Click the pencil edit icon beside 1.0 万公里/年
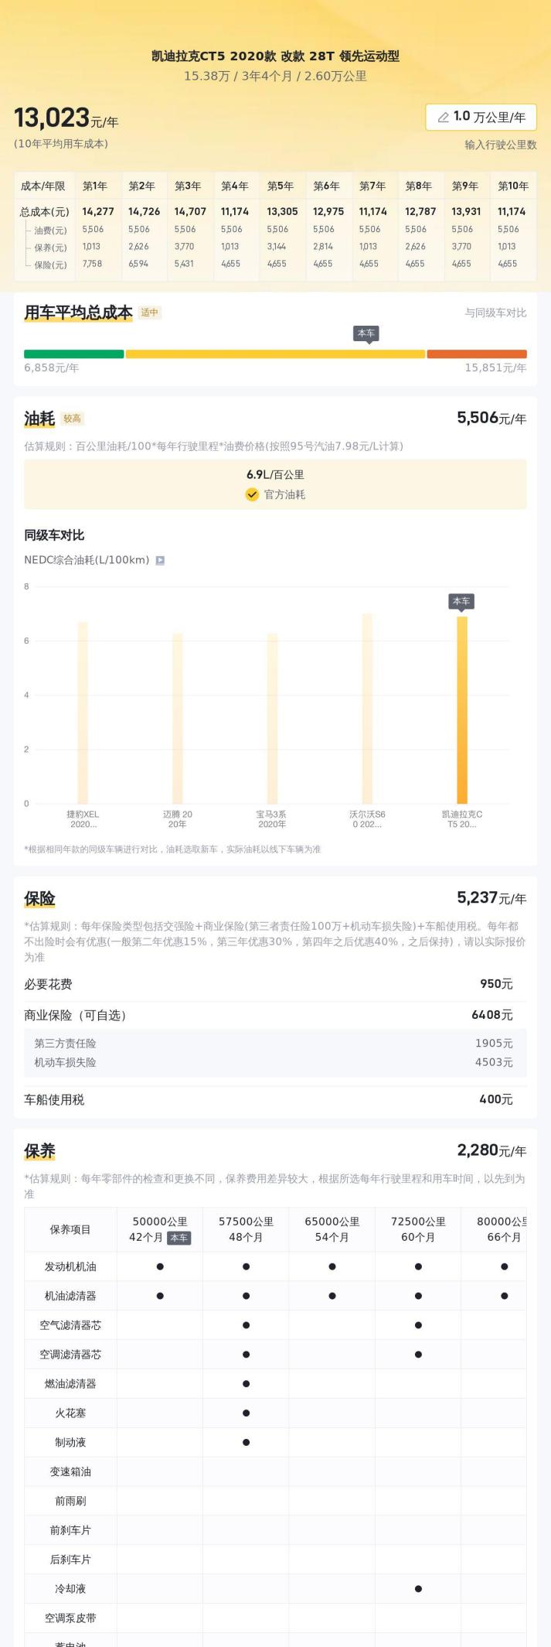Viewport: 551px width, 1647px height. (x=443, y=118)
